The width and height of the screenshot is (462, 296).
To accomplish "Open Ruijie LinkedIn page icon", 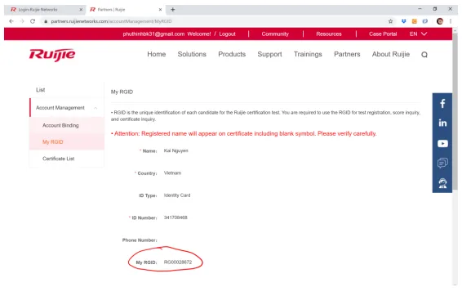I will coord(442,123).
